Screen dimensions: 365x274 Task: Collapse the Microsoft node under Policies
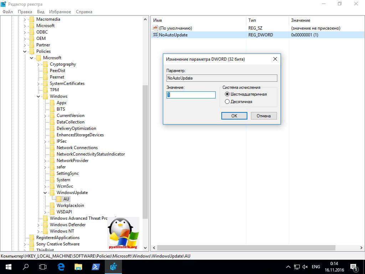tap(31, 58)
